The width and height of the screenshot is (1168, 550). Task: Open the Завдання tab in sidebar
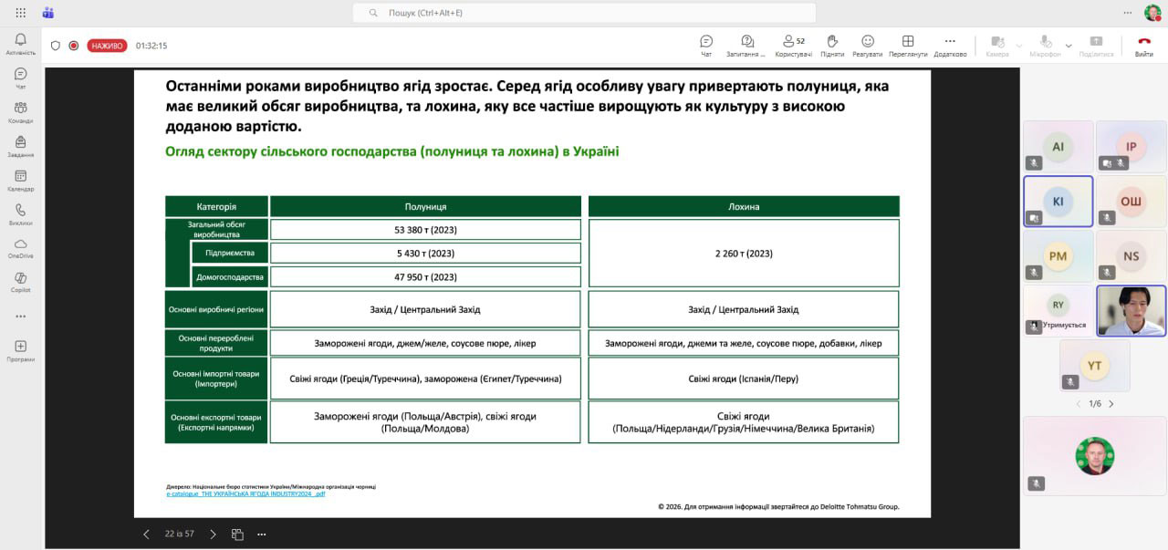(20, 146)
